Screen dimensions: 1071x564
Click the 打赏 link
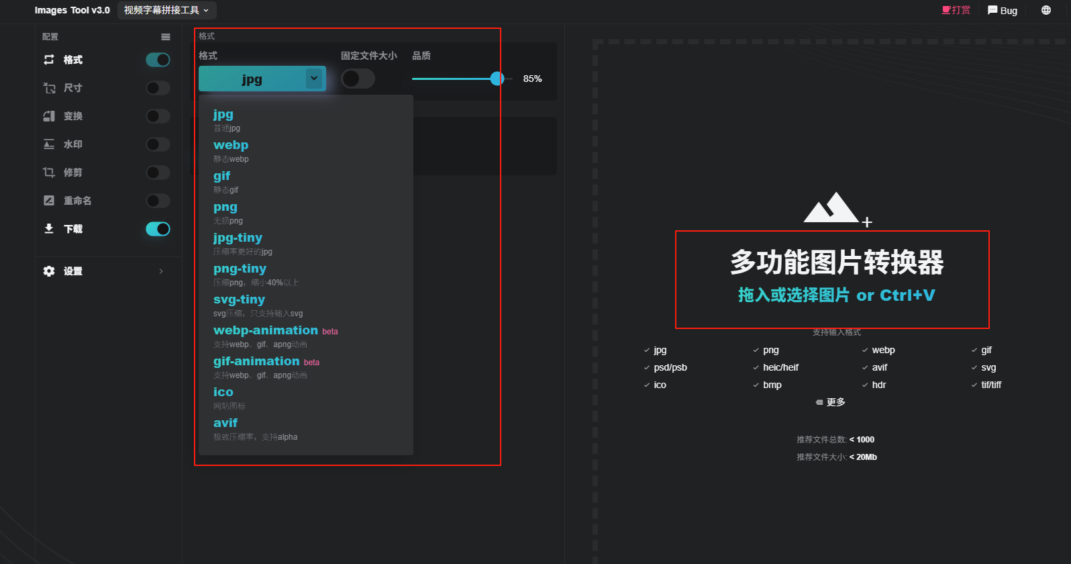(x=956, y=10)
